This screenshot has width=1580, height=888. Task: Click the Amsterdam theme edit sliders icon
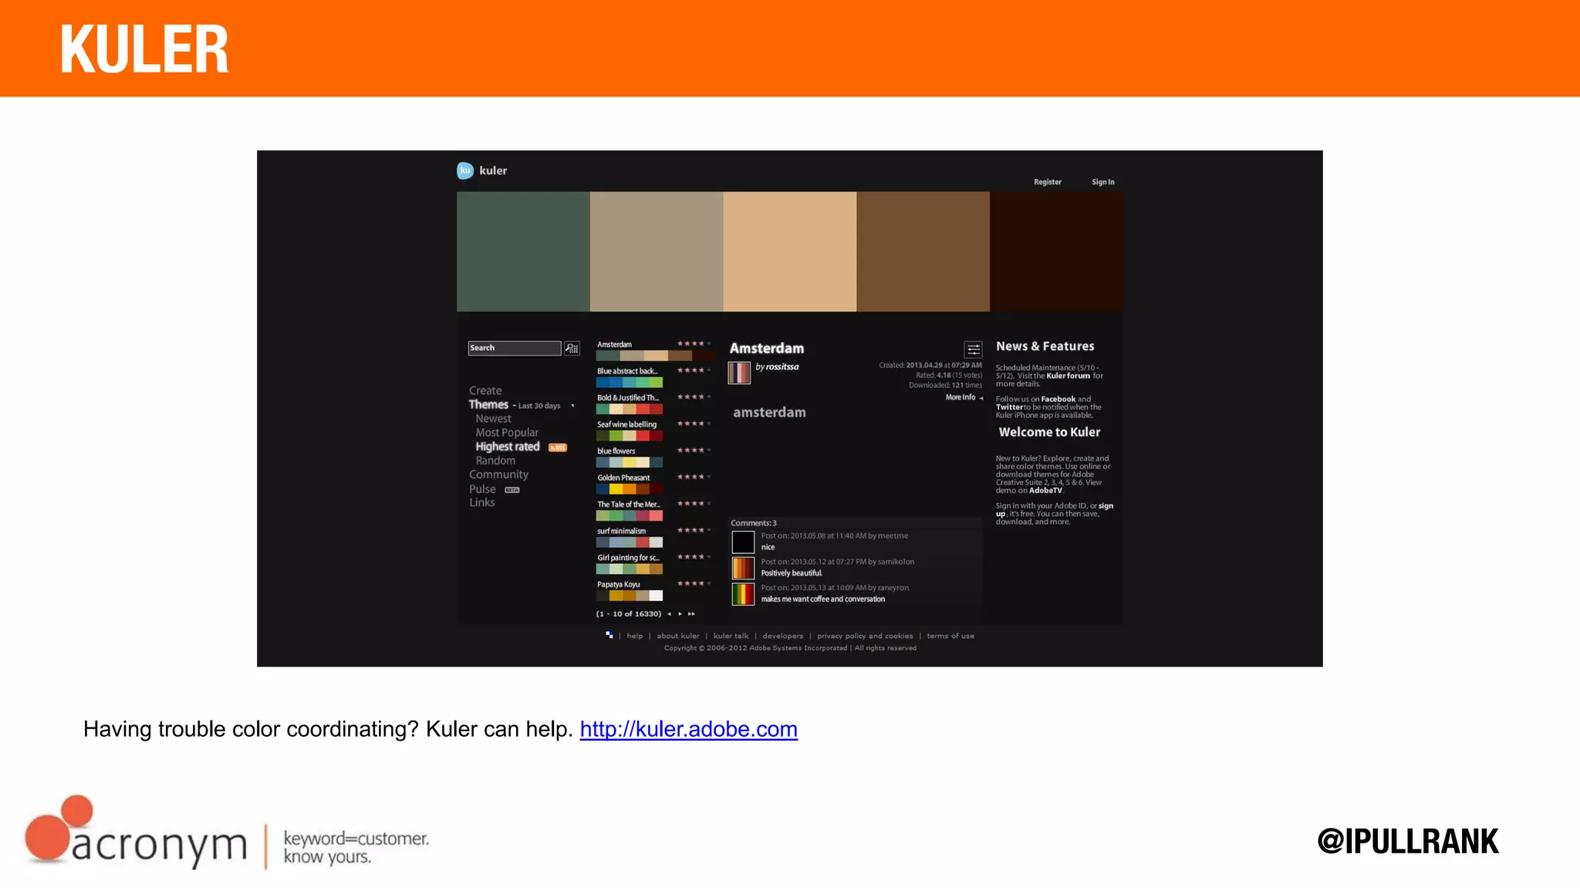[x=974, y=349]
